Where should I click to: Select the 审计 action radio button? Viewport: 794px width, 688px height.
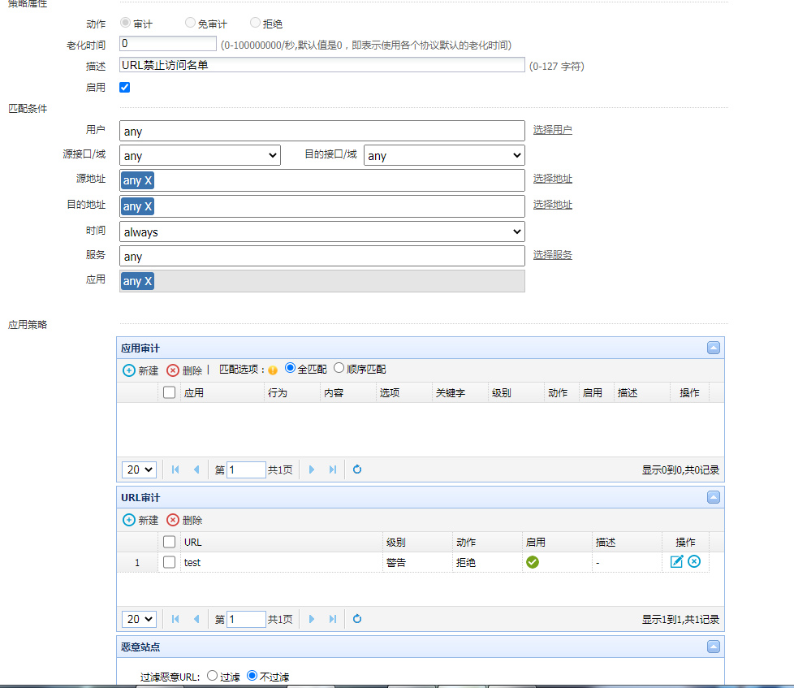125,23
